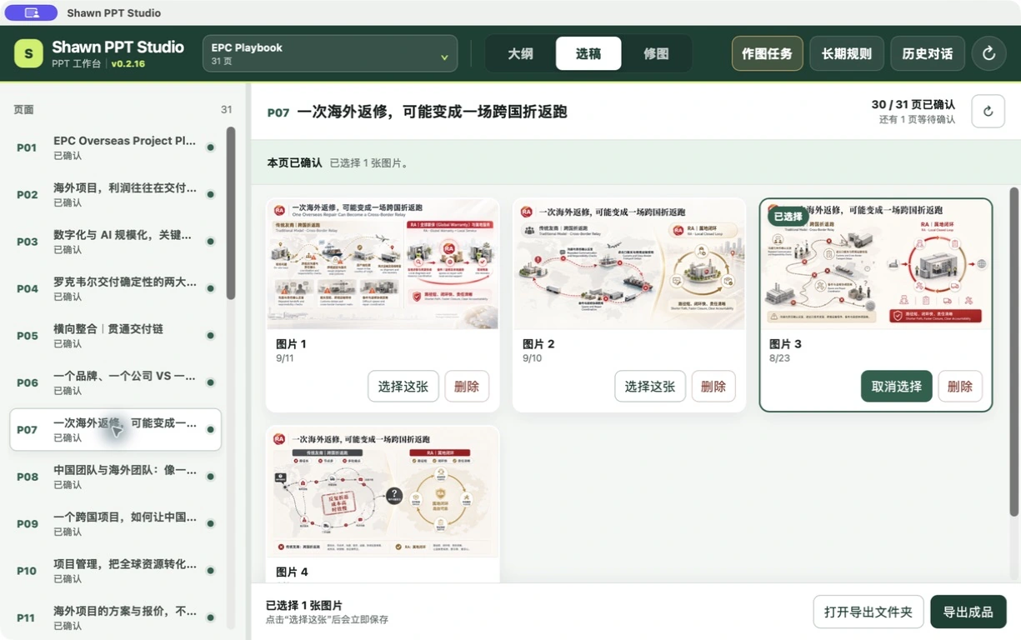Click the 30 / 31 页已确认 counter

[x=913, y=104]
